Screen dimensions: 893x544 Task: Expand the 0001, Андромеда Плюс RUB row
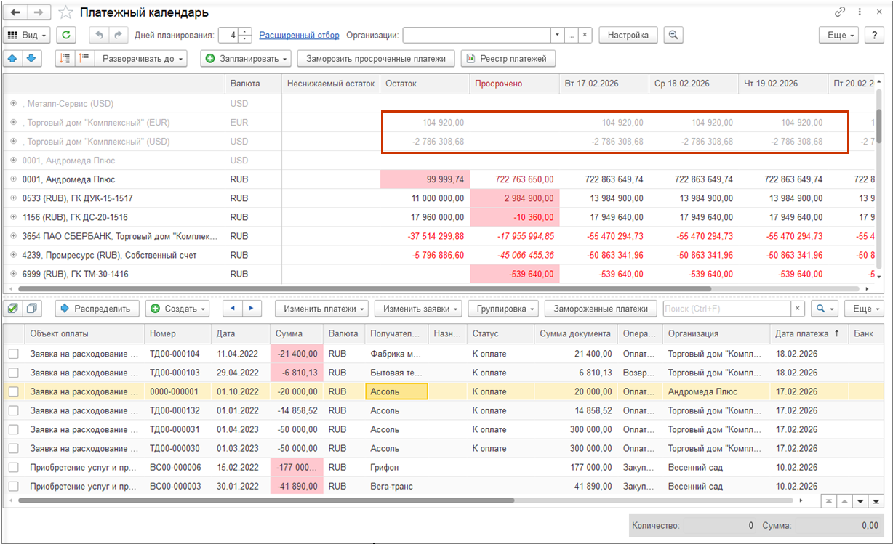[13, 179]
